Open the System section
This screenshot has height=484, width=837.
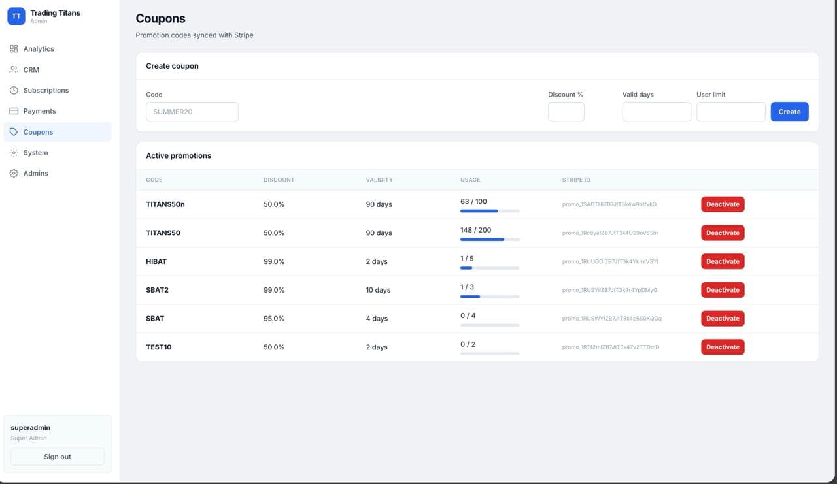click(x=58, y=153)
